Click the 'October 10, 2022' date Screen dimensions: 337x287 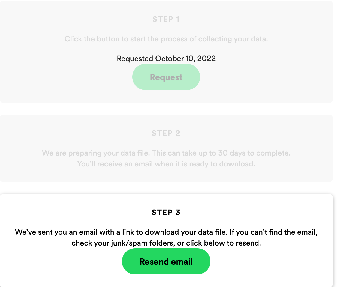point(185,59)
